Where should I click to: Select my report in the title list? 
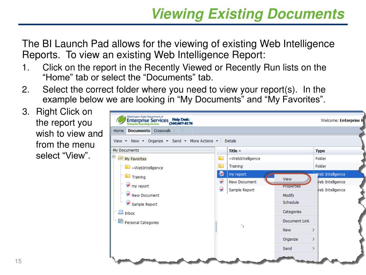pyautogui.click(x=237, y=174)
